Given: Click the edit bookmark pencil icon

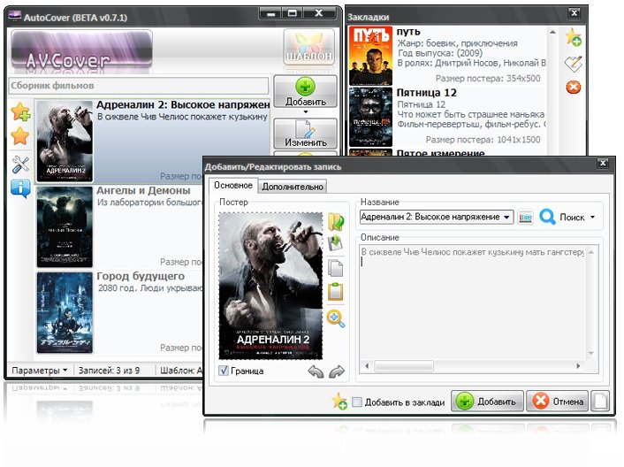Looking at the screenshot, I should [573, 62].
